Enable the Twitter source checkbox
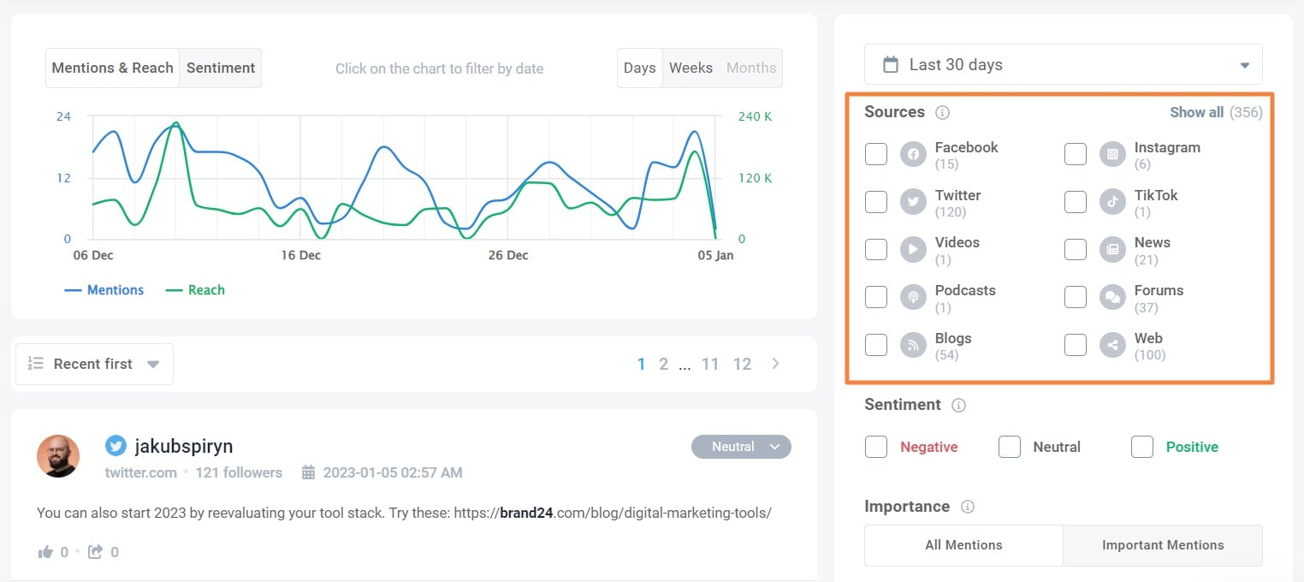 tap(876, 202)
